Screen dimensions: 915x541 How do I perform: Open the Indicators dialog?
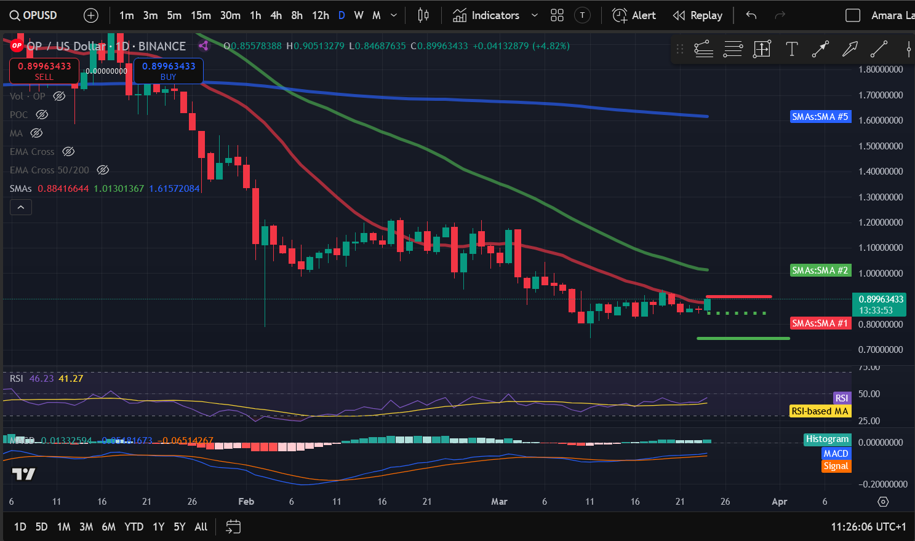(486, 15)
